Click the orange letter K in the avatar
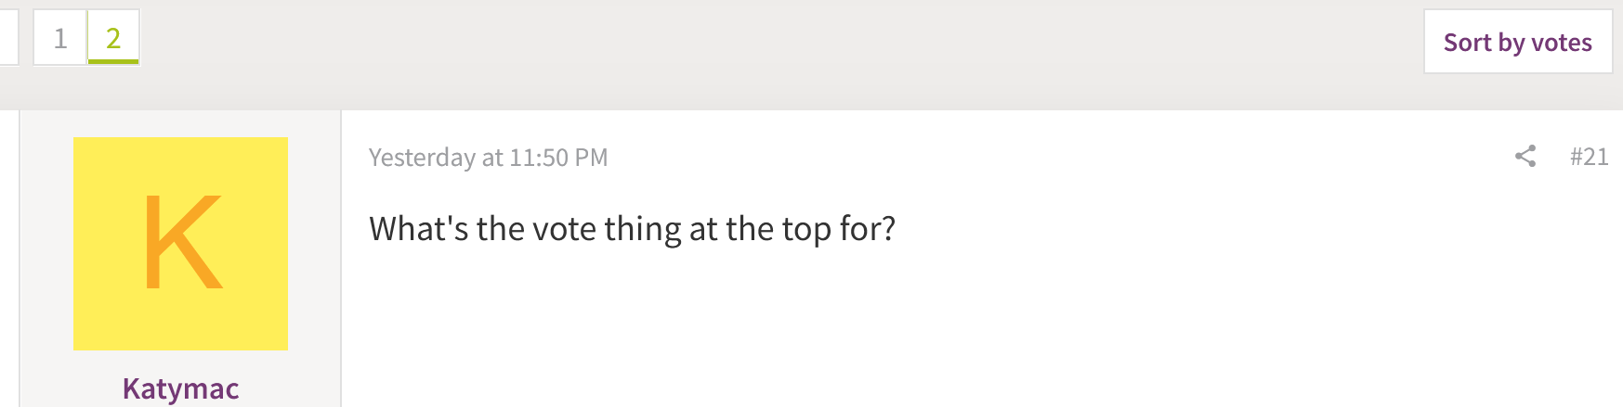Image resolution: width=1623 pixels, height=407 pixels. [182, 243]
